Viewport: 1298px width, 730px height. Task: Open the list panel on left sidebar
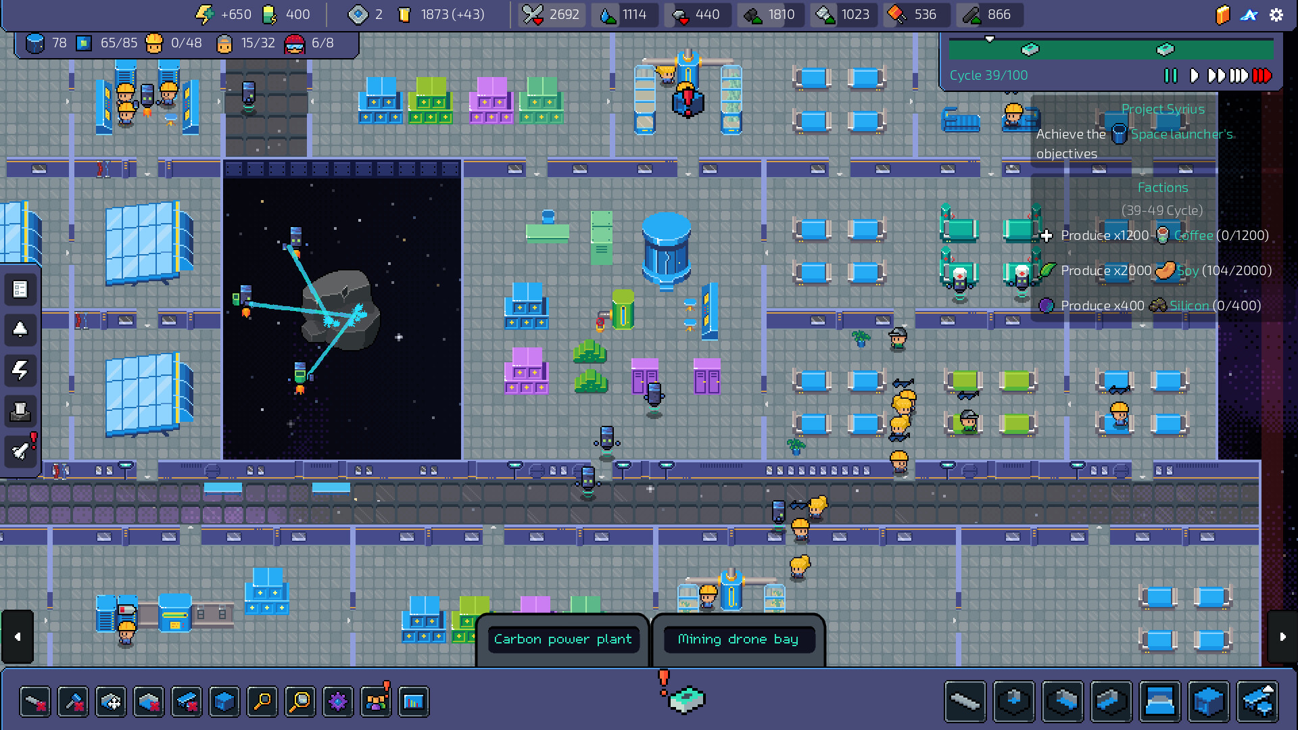pyautogui.click(x=20, y=290)
